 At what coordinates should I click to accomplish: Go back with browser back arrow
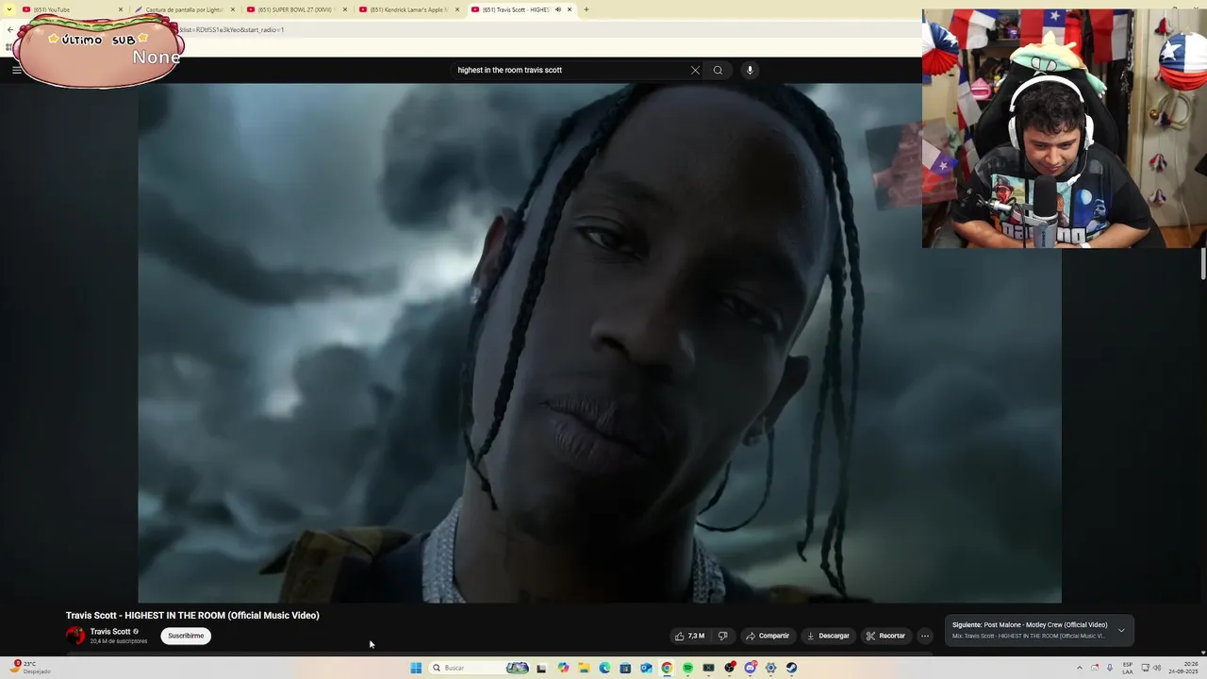coord(10,29)
